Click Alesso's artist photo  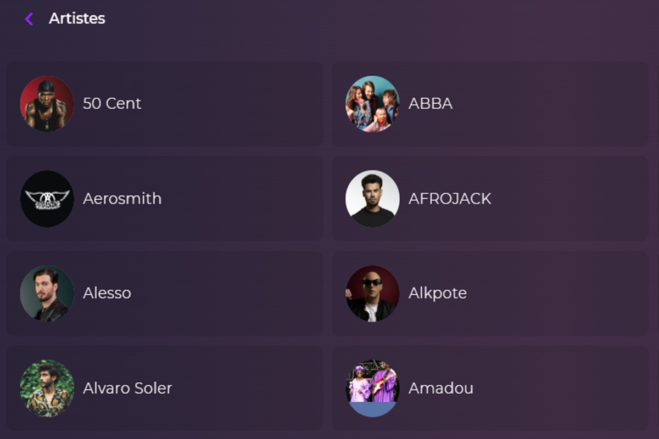tap(47, 293)
